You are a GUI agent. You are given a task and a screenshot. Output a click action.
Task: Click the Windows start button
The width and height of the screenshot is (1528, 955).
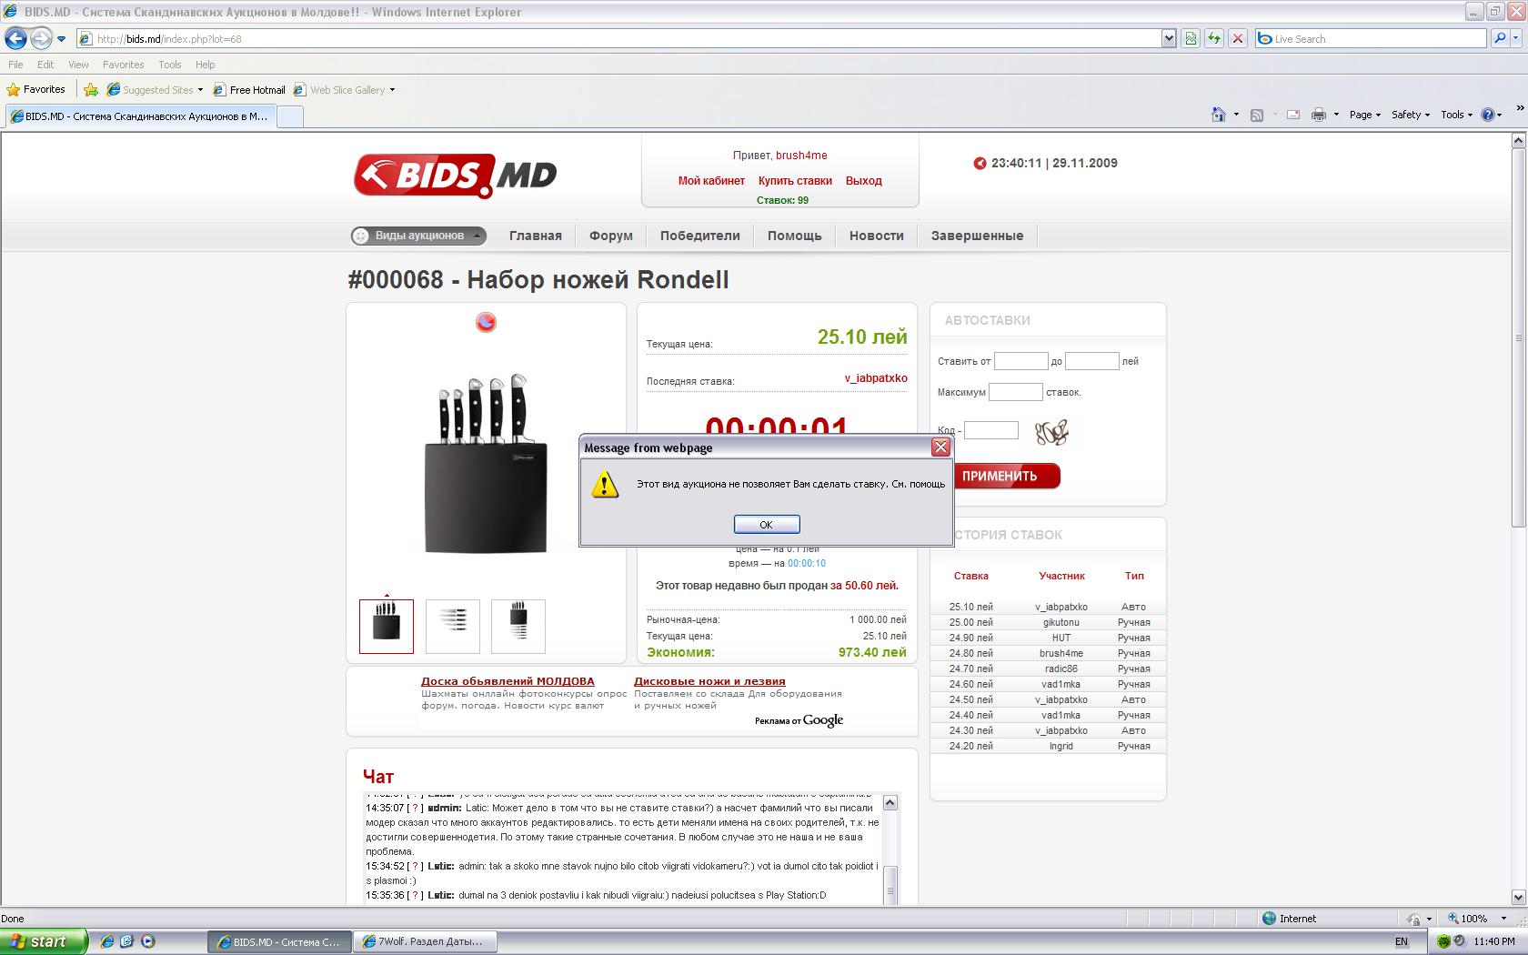44,941
